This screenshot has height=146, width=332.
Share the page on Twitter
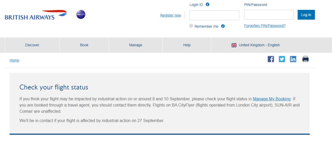click(282, 59)
